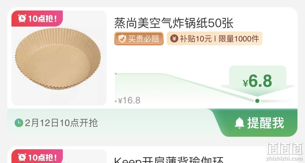Click the shield checkmark icon in 买贵必赔
This screenshot has height=163, width=305.
coord(122,39)
